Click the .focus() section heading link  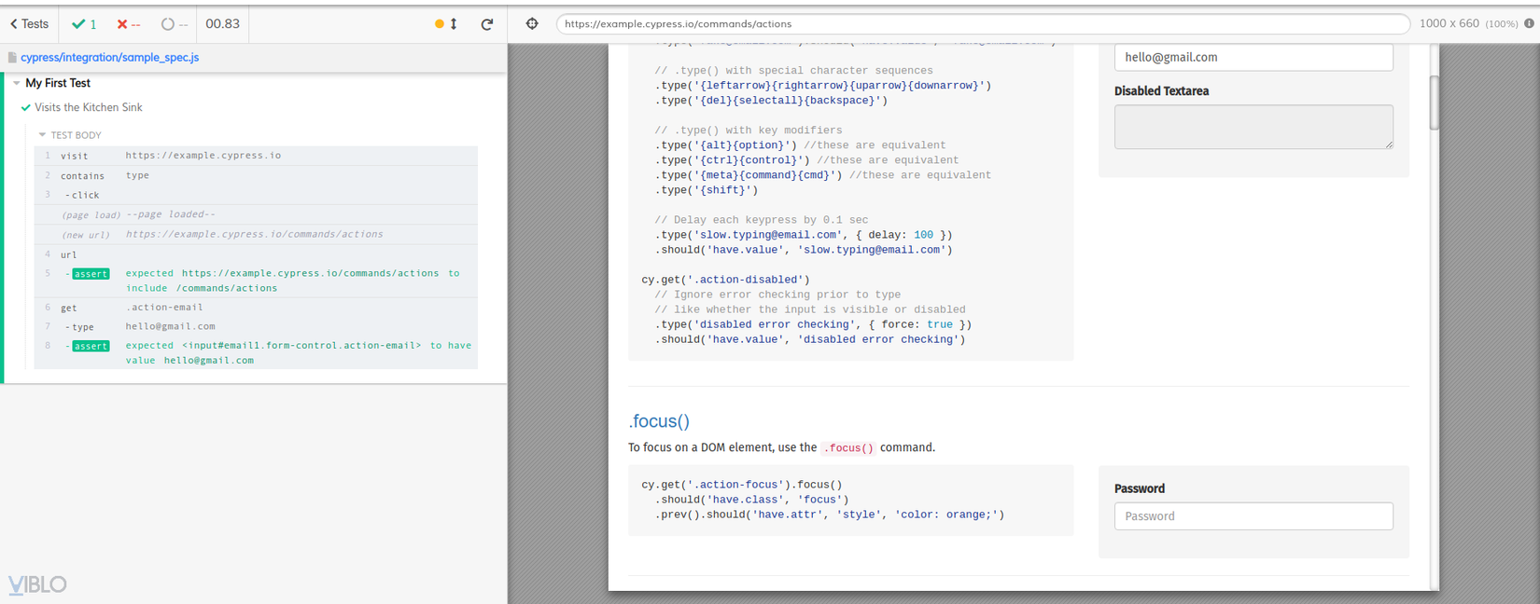tap(659, 421)
